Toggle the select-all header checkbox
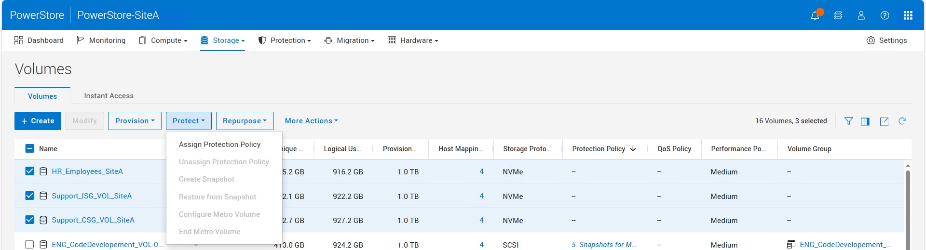The width and height of the screenshot is (926, 250). (x=29, y=148)
